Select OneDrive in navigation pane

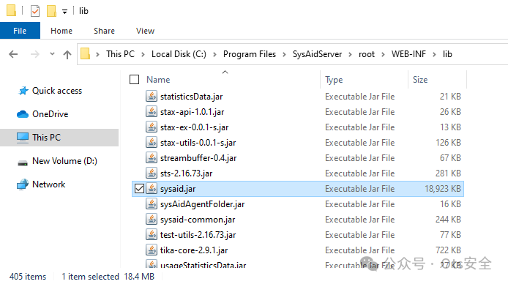51,114
